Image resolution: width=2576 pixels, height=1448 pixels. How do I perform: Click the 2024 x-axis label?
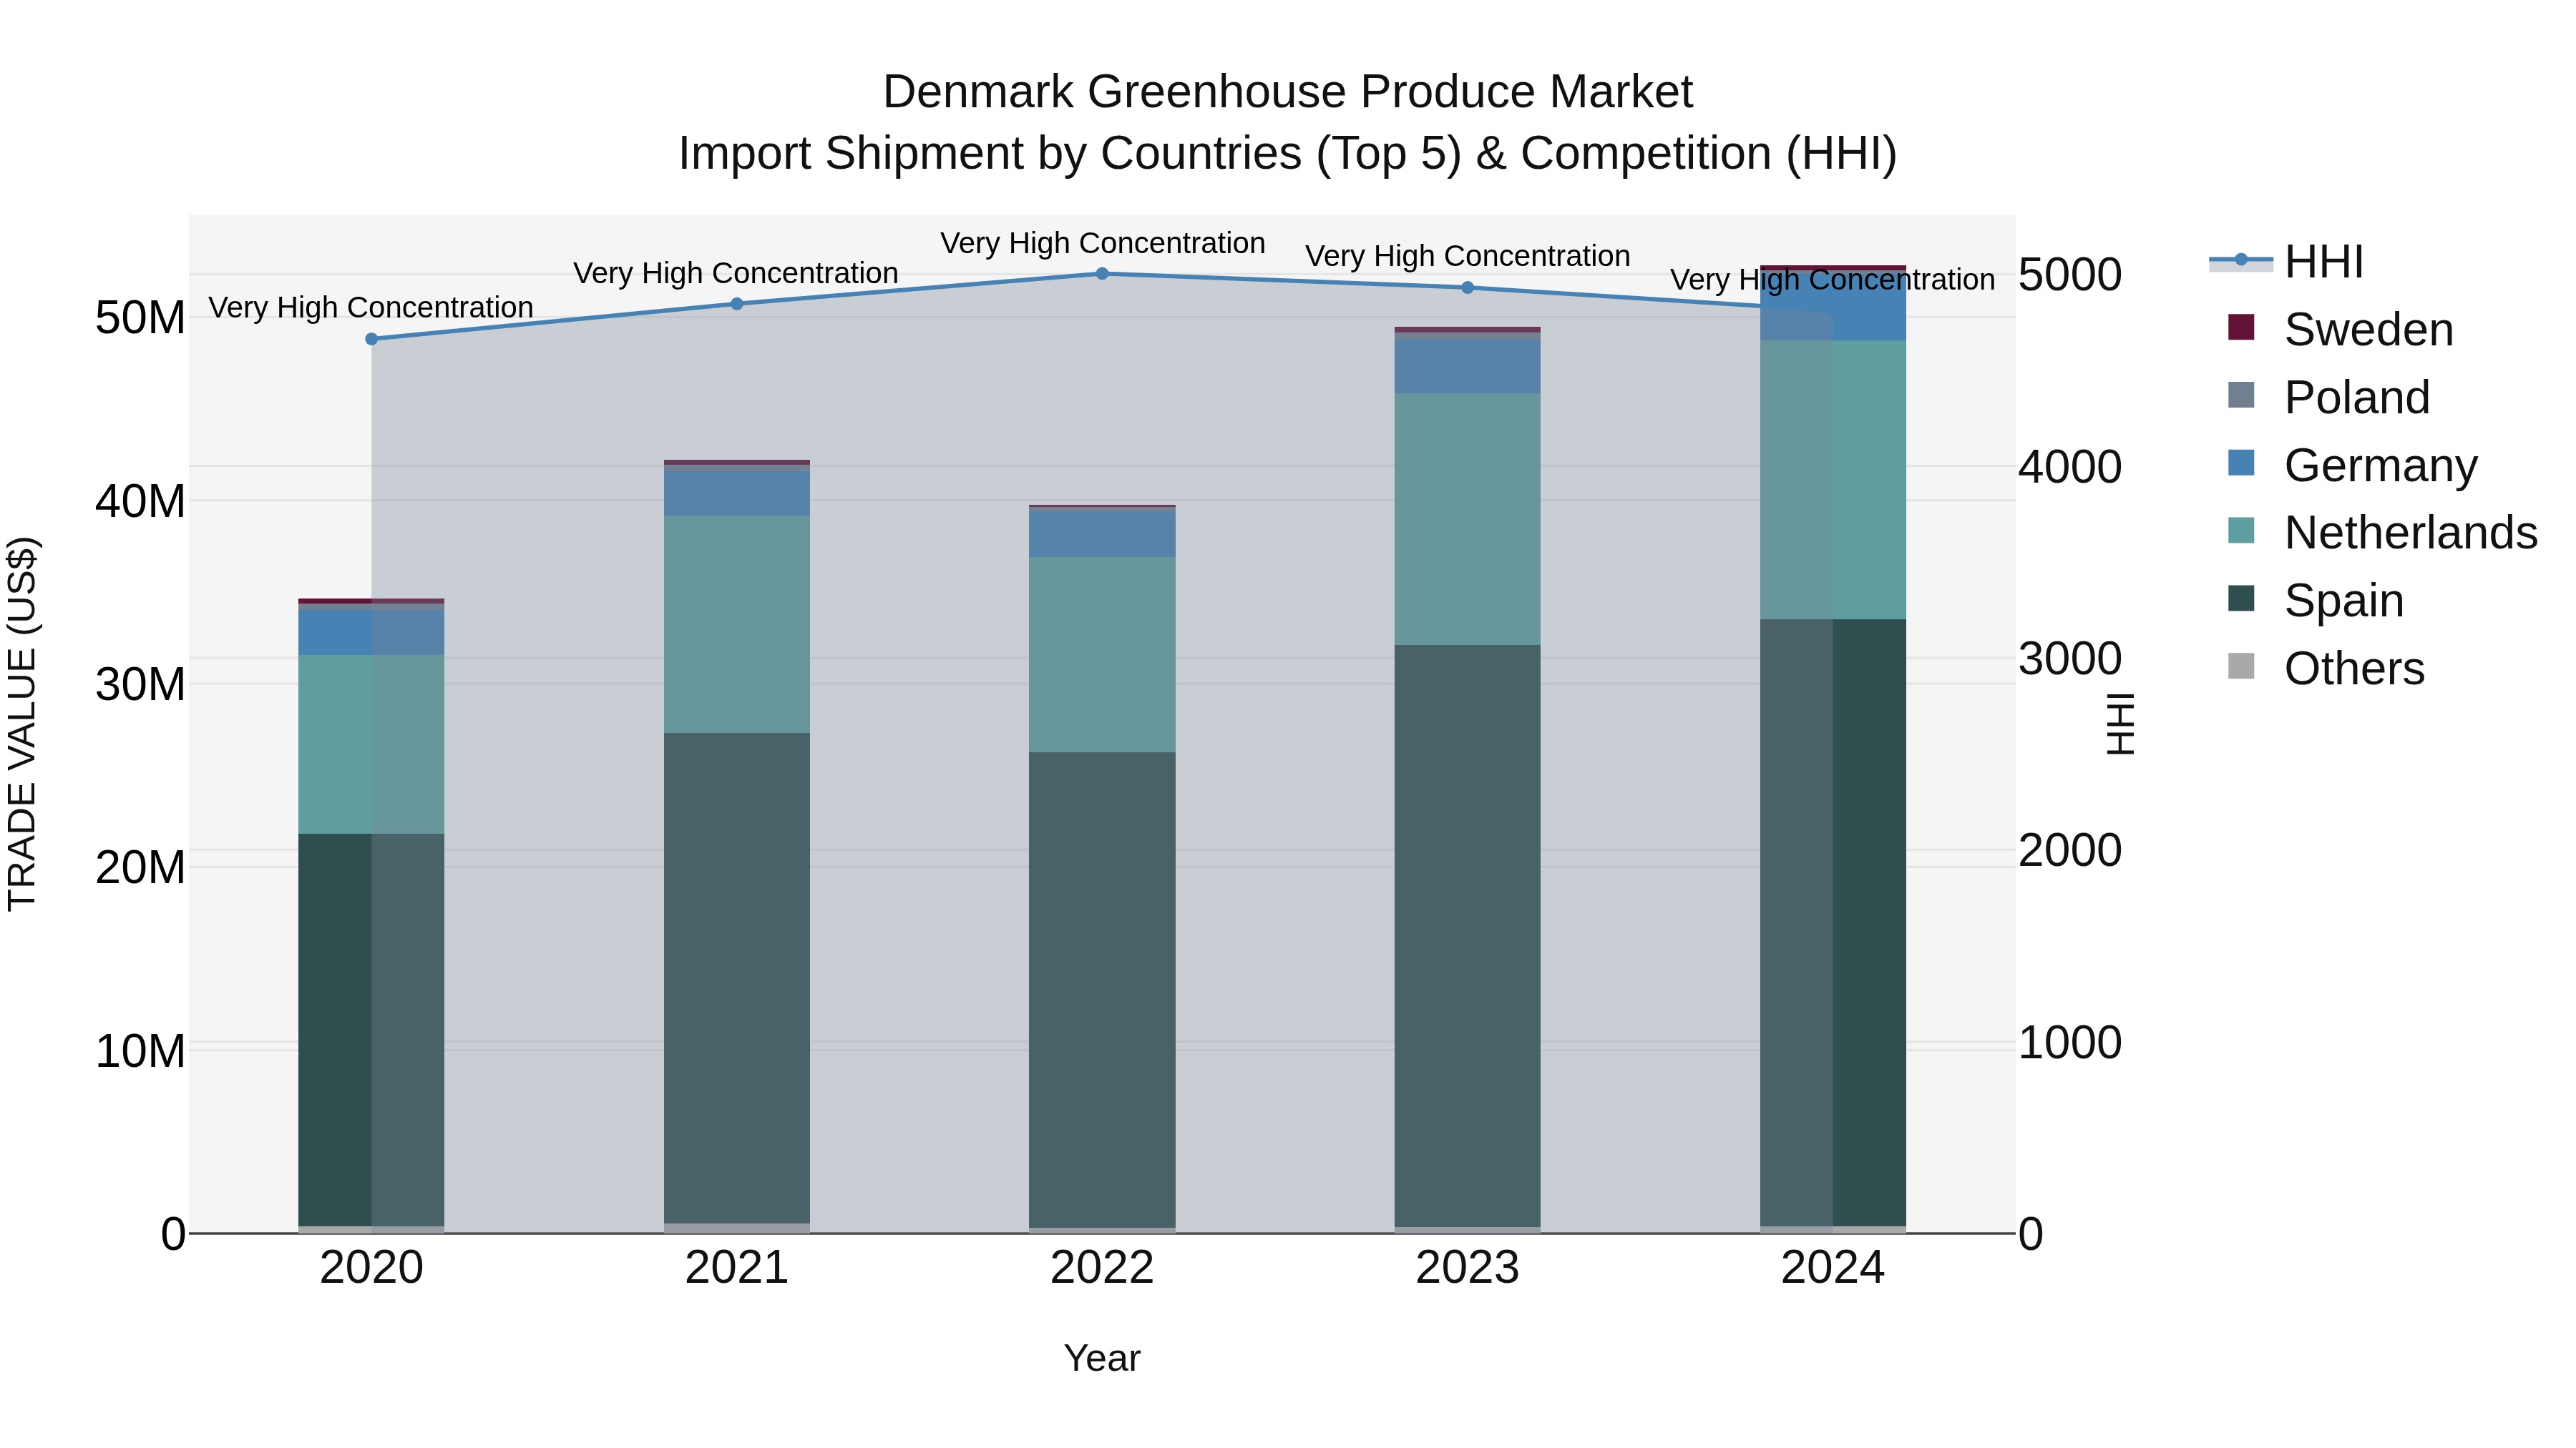pos(1833,1268)
